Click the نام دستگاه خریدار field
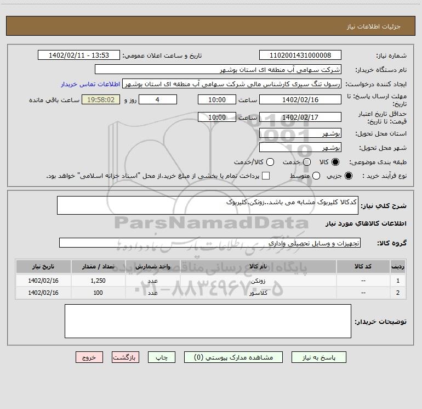 click(x=218, y=69)
